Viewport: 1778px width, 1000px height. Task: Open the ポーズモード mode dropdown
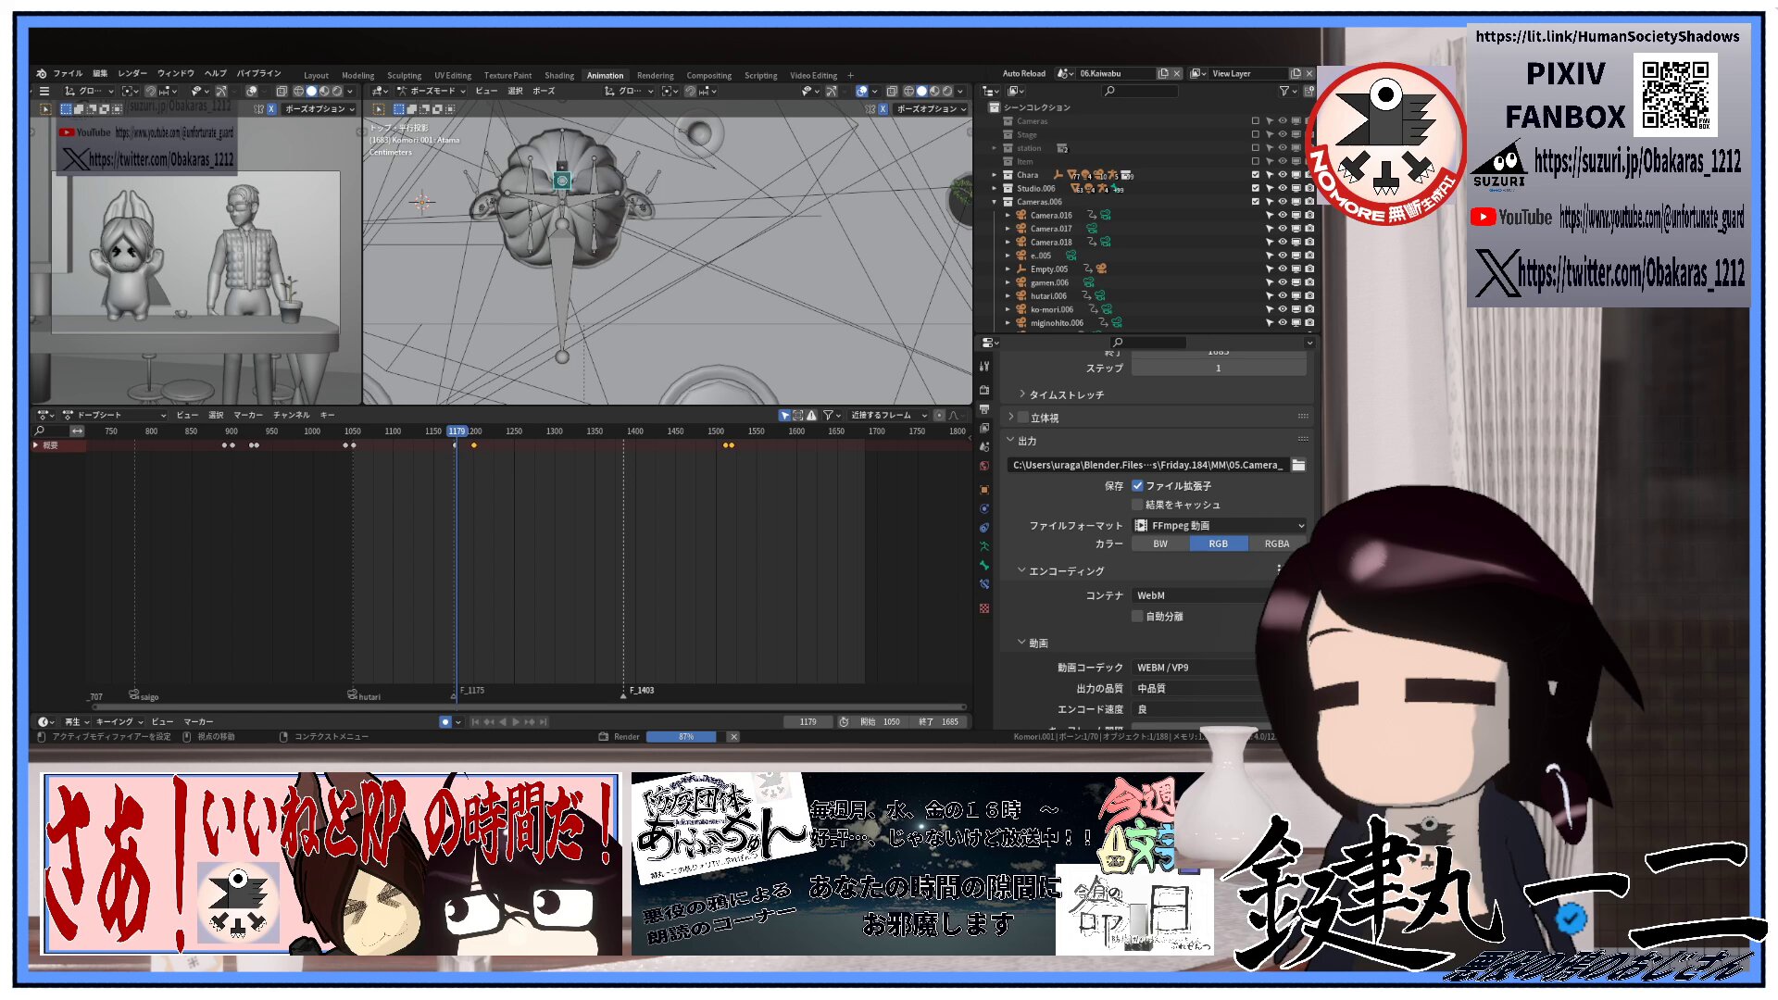[432, 91]
